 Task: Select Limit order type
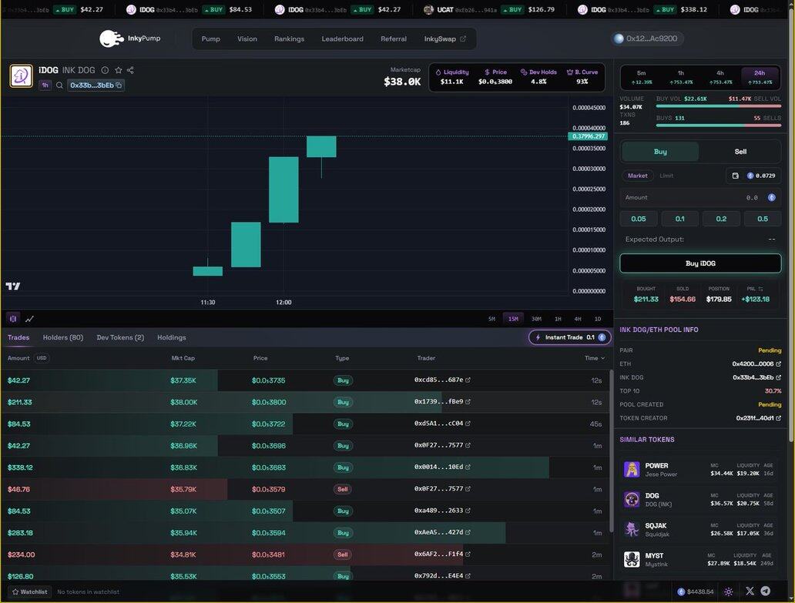point(666,176)
